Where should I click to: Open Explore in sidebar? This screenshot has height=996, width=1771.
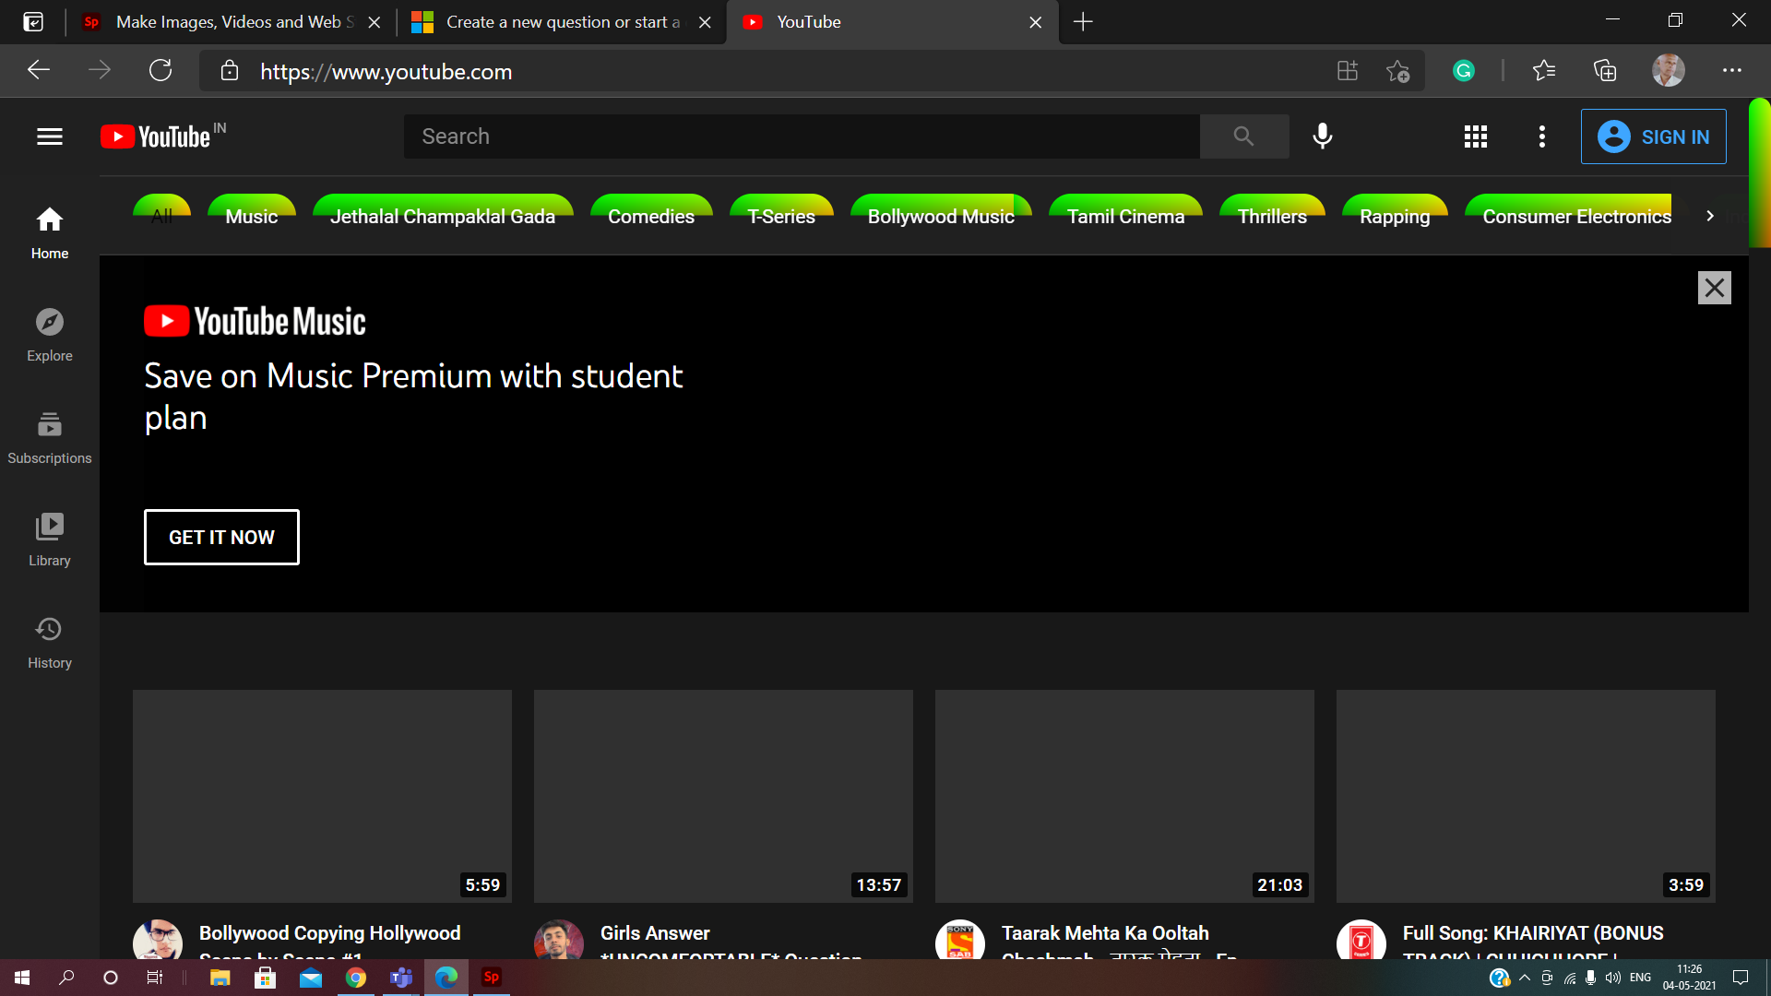coord(50,335)
